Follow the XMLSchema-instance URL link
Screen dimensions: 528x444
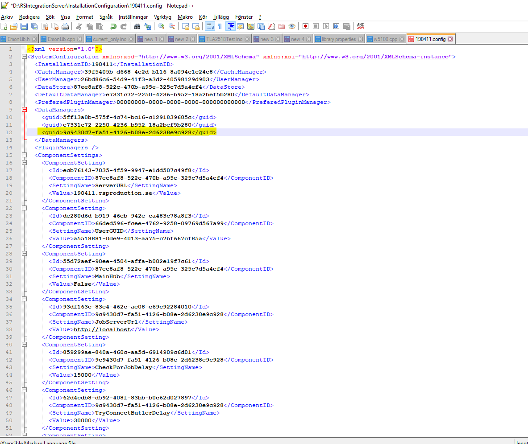[x=376, y=57]
